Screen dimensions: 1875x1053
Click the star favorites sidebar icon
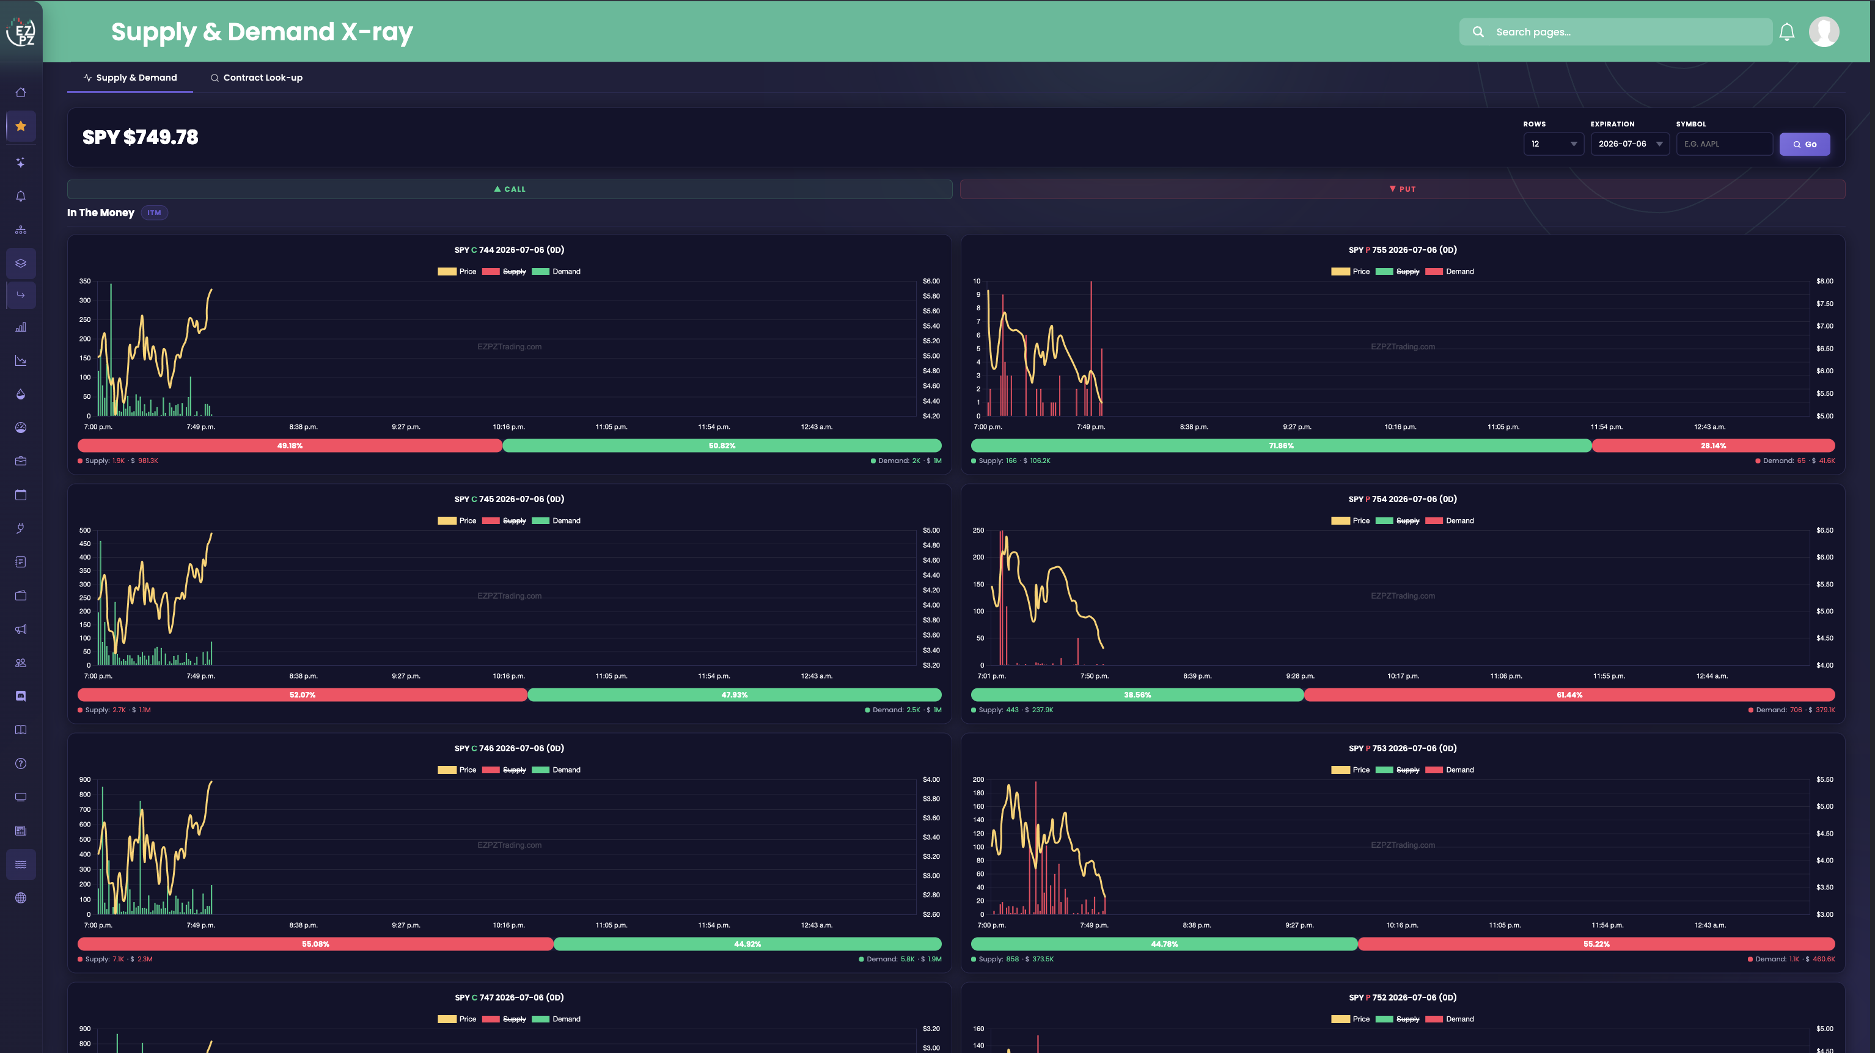point(20,126)
